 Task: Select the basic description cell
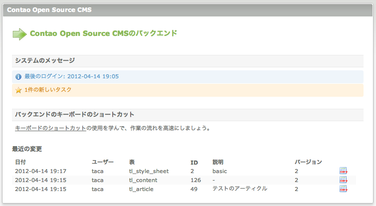[x=219, y=171]
